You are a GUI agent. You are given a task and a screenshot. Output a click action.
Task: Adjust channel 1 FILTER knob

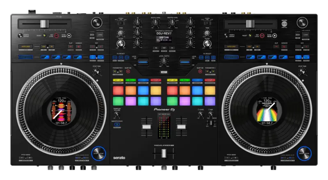point(121,43)
